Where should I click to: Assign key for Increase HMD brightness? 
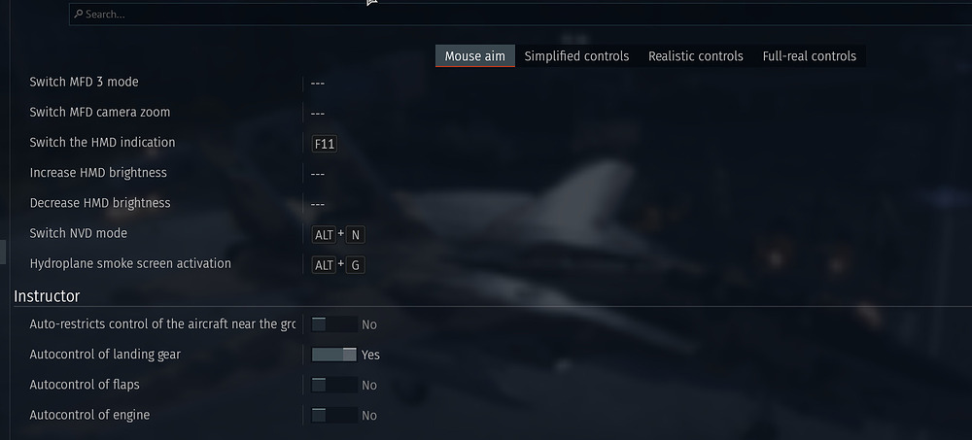click(318, 174)
